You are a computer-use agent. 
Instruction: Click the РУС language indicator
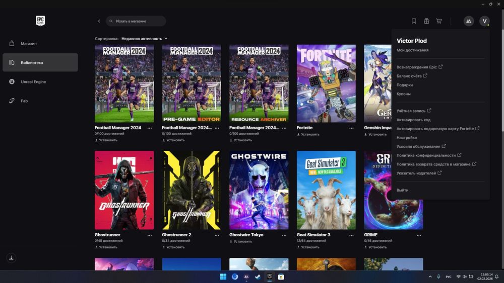tap(449, 276)
